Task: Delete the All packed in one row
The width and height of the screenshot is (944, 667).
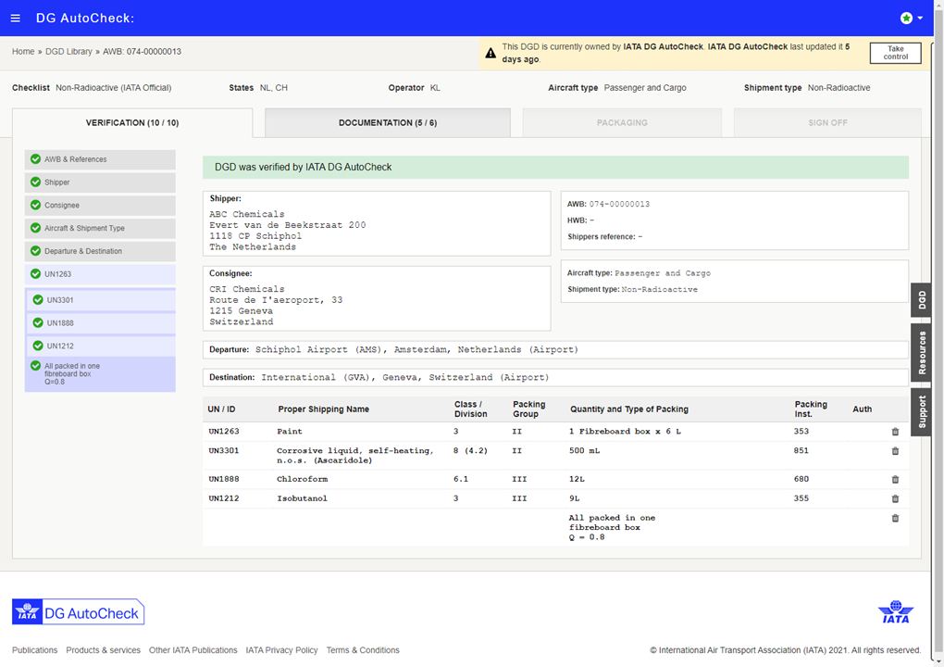Action: click(895, 518)
